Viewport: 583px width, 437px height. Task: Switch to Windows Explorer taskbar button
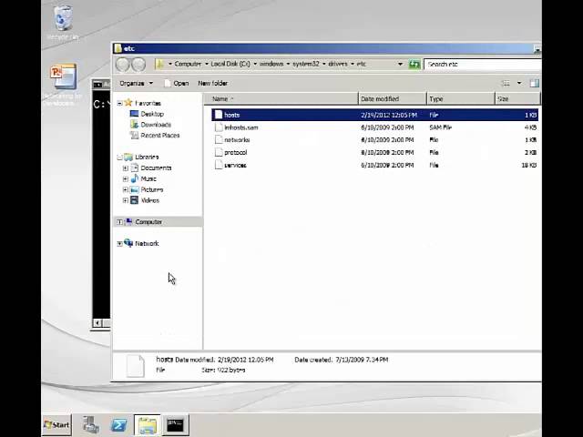pos(148,425)
